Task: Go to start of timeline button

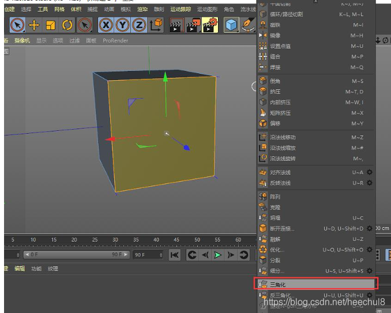Action: [175, 255]
